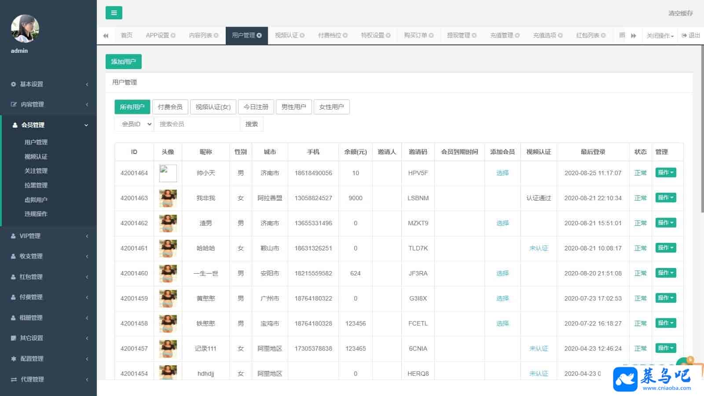The height and width of the screenshot is (396, 704).
Task: Close the 用户管理 tab via its x icon
Action: (260, 36)
